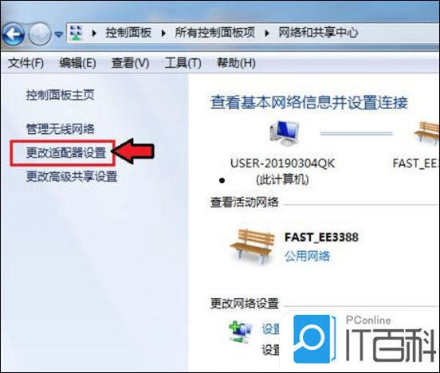Viewport: 440px width, 373px height.
Task: Open the 工具(T) menu
Action: [x=183, y=63]
